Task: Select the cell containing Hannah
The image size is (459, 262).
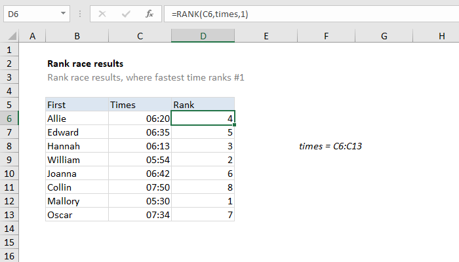Action: click(77, 146)
